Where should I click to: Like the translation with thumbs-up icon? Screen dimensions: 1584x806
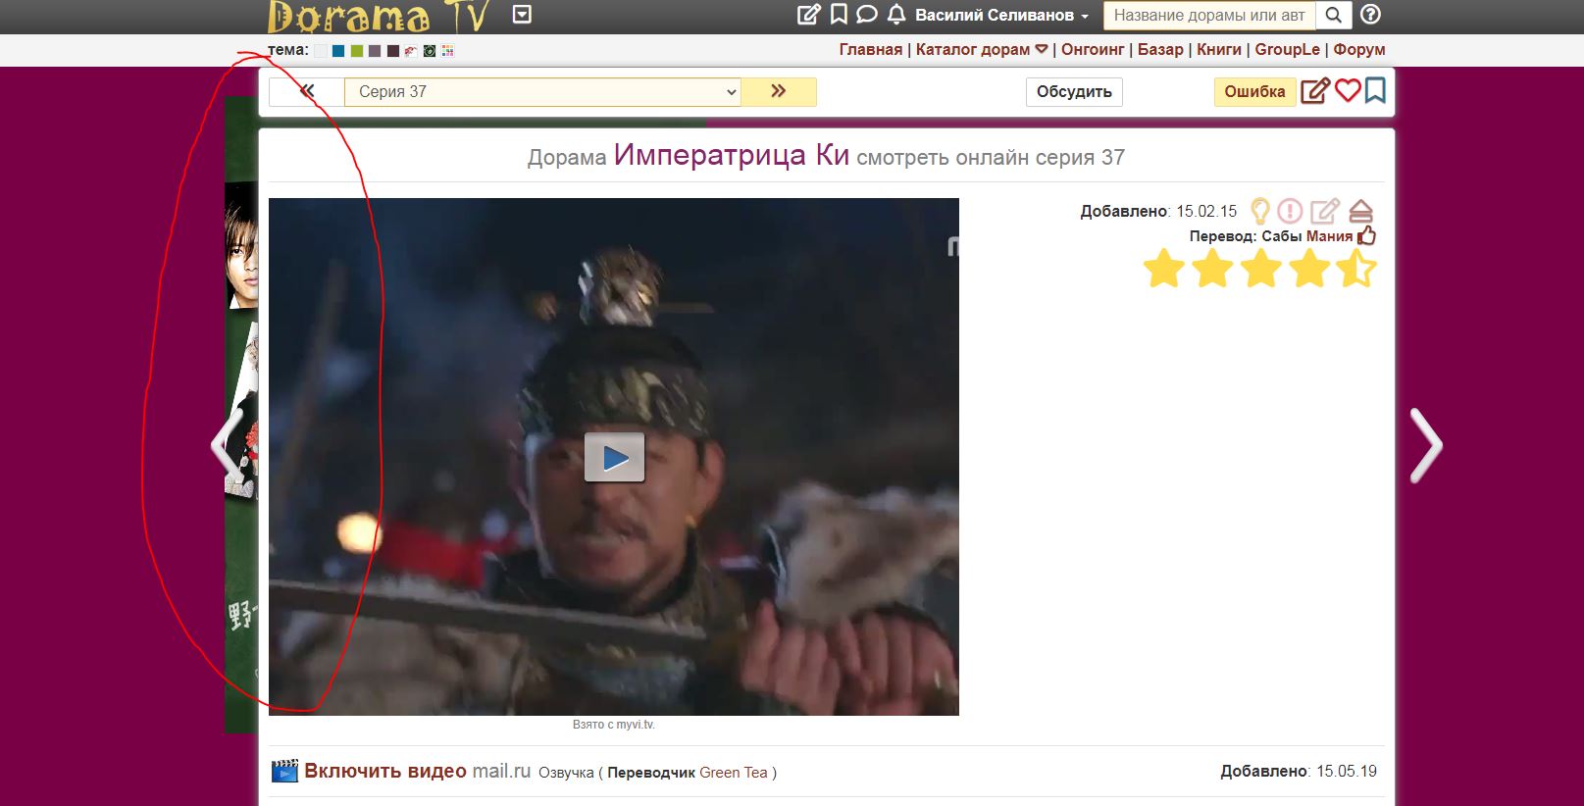coord(1367,235)
